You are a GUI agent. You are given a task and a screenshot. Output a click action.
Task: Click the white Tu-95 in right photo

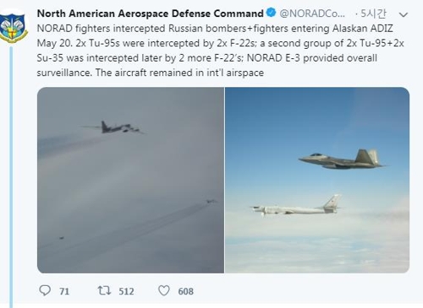pos(296,206)
